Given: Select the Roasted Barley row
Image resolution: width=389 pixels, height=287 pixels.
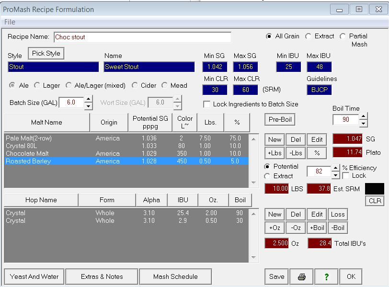Looking at the screenshot, I should point(126,161).
